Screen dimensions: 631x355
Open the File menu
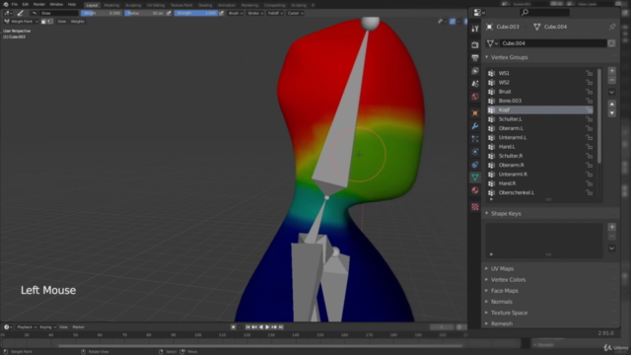(15, 4)
